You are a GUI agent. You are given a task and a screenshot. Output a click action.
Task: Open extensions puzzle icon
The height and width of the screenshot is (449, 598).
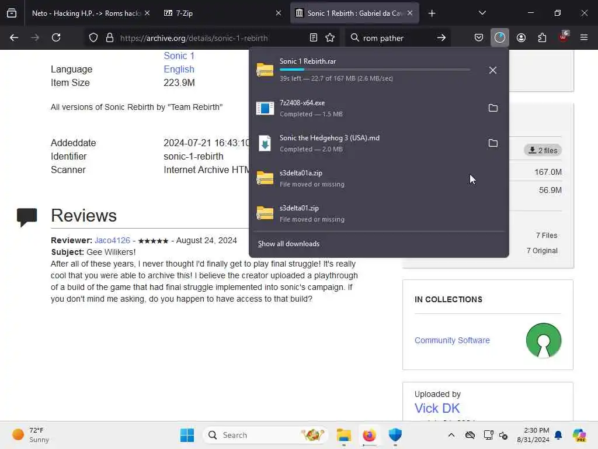(542, 38)
